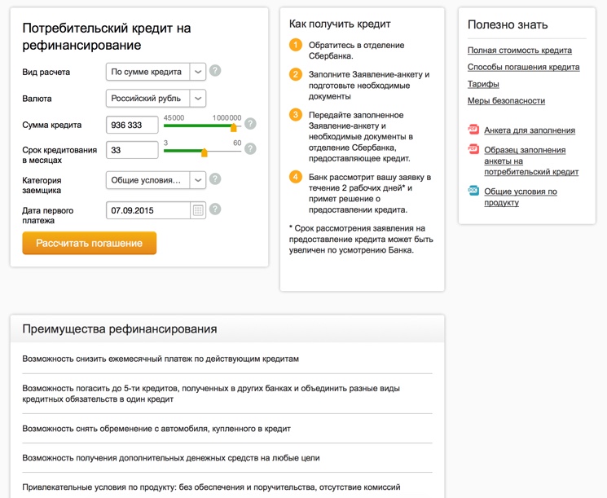This screenshot has height=498, width=607.
Task: Click help icon beside loan term slider
Action: 250,149
